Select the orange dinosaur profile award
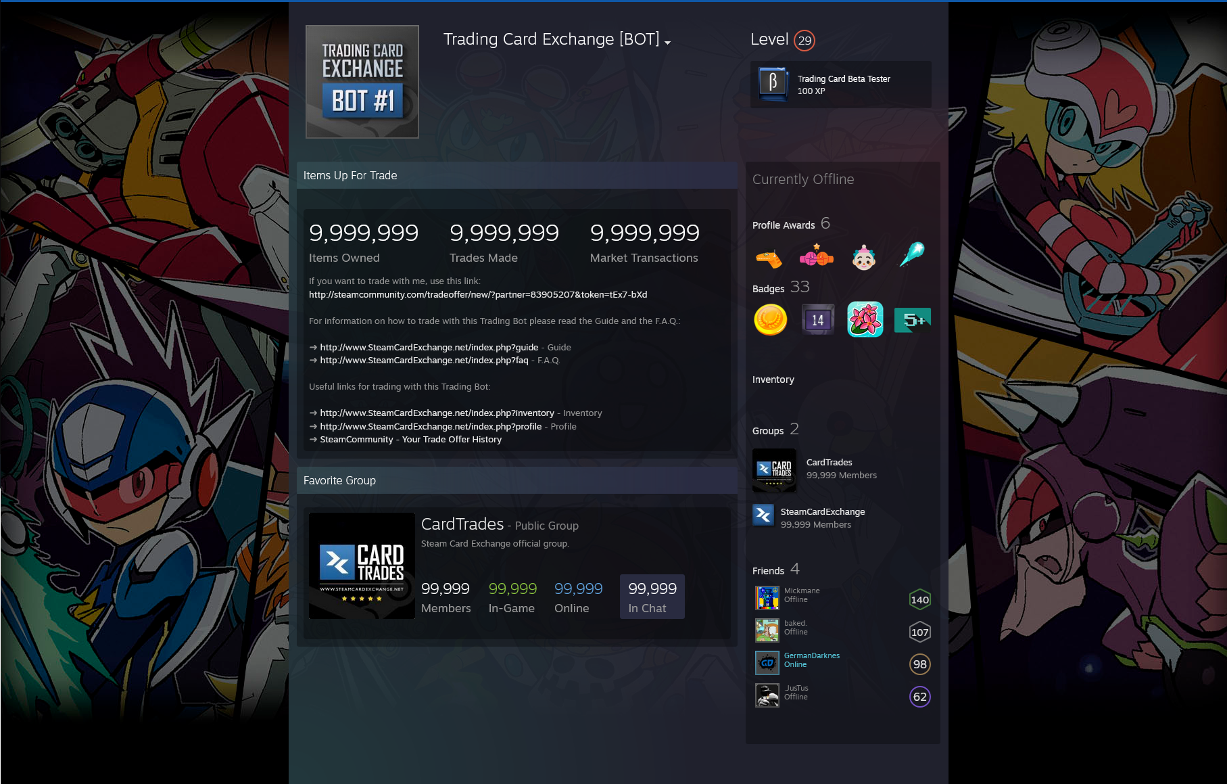 tap(769, 257)
